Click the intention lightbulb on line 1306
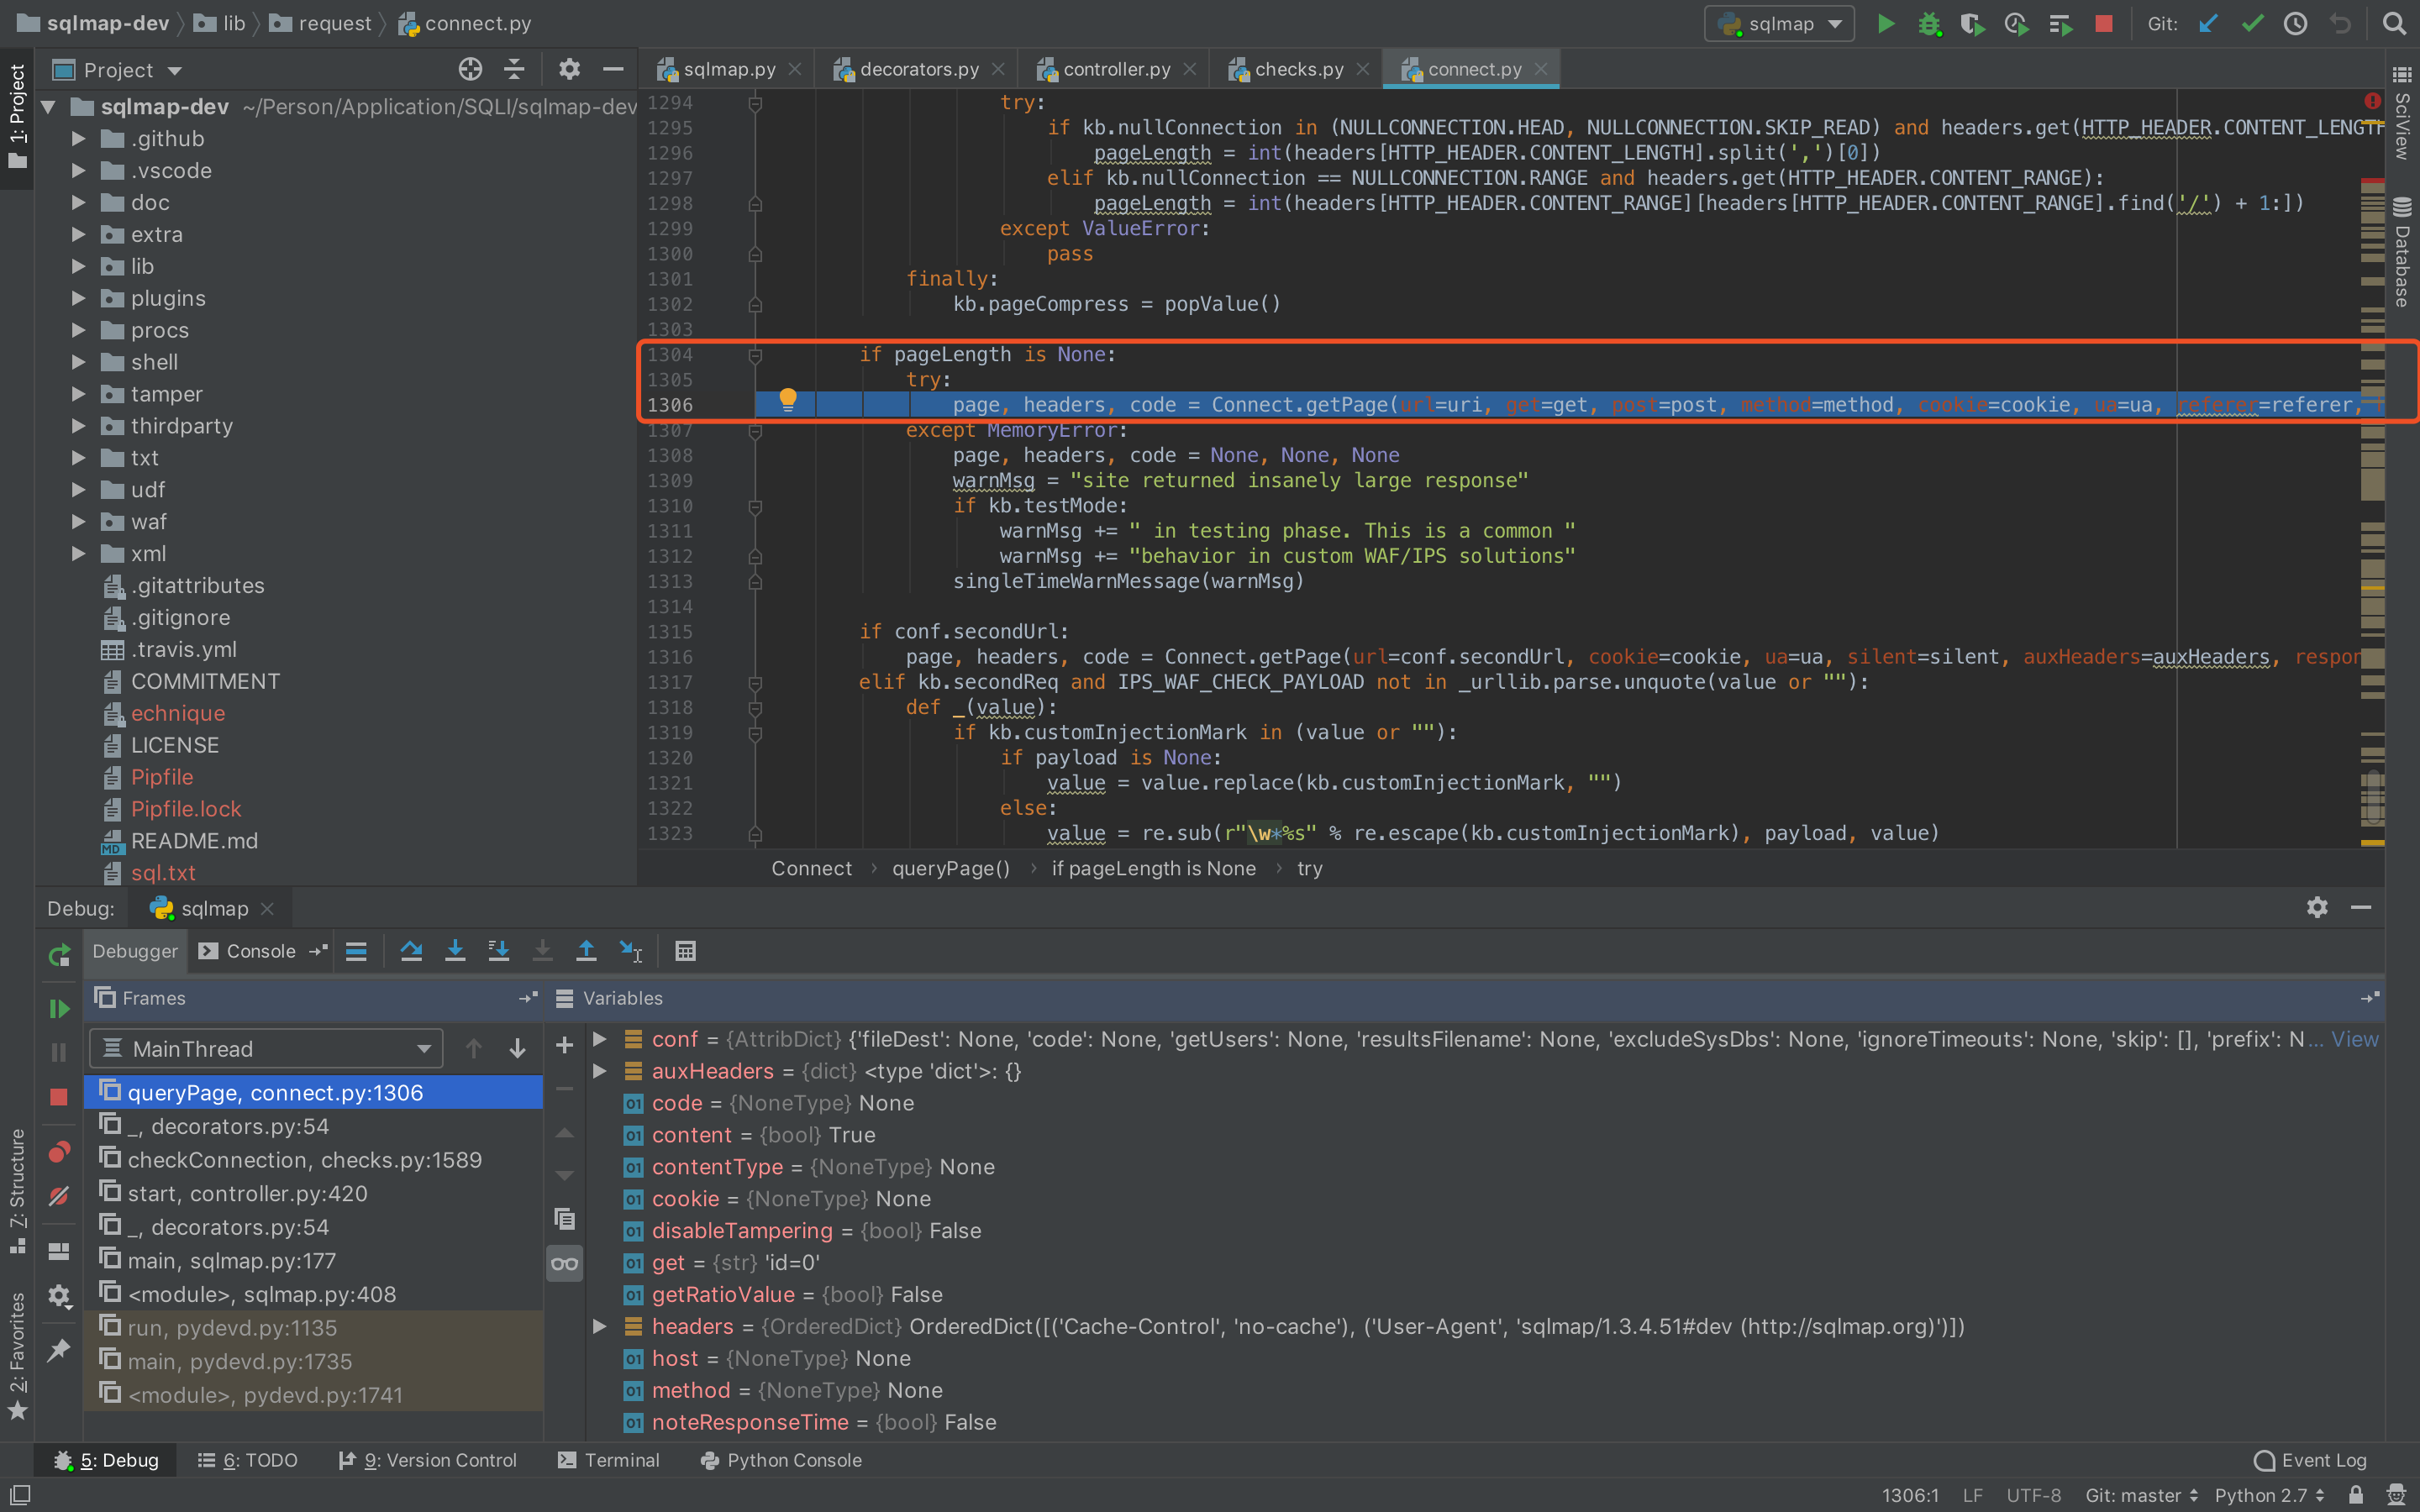This screenshot has height=1512, width=2420. pos(788,400)
